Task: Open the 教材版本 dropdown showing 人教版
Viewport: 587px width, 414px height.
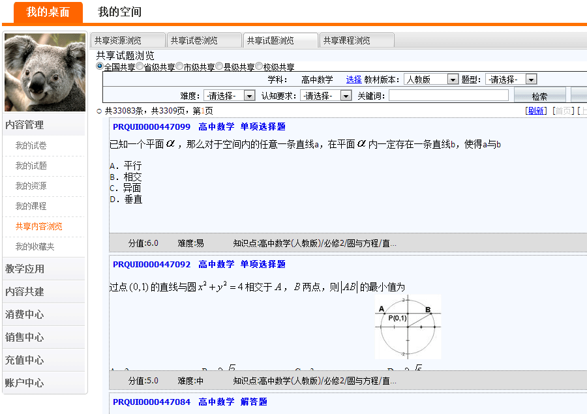Action: 431,80
